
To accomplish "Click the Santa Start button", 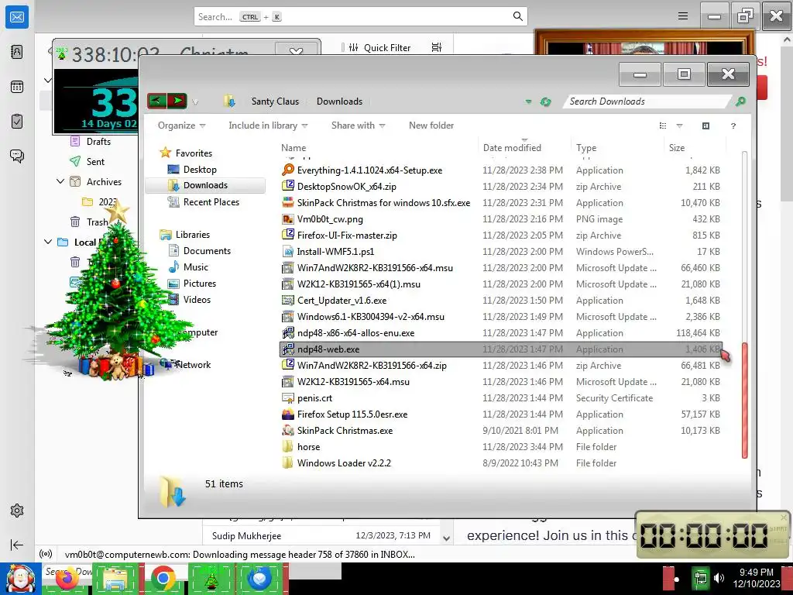I will click(x=21, y=580).
